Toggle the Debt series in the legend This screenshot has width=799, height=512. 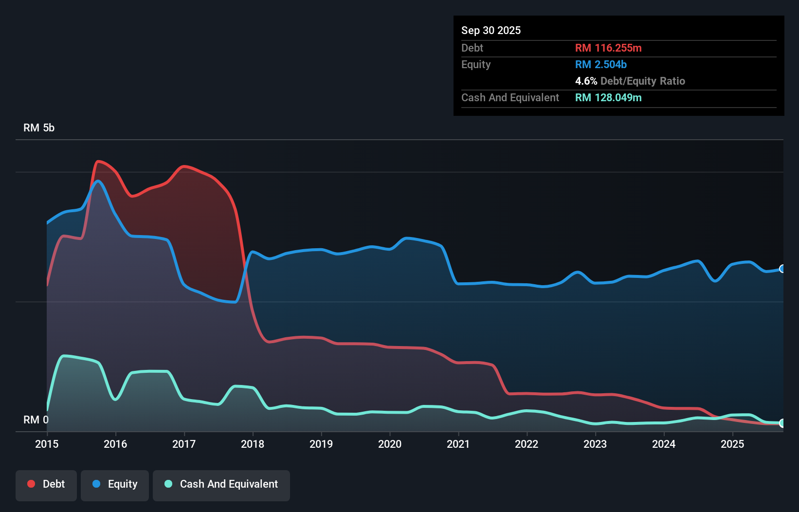[x=46, y=484]
